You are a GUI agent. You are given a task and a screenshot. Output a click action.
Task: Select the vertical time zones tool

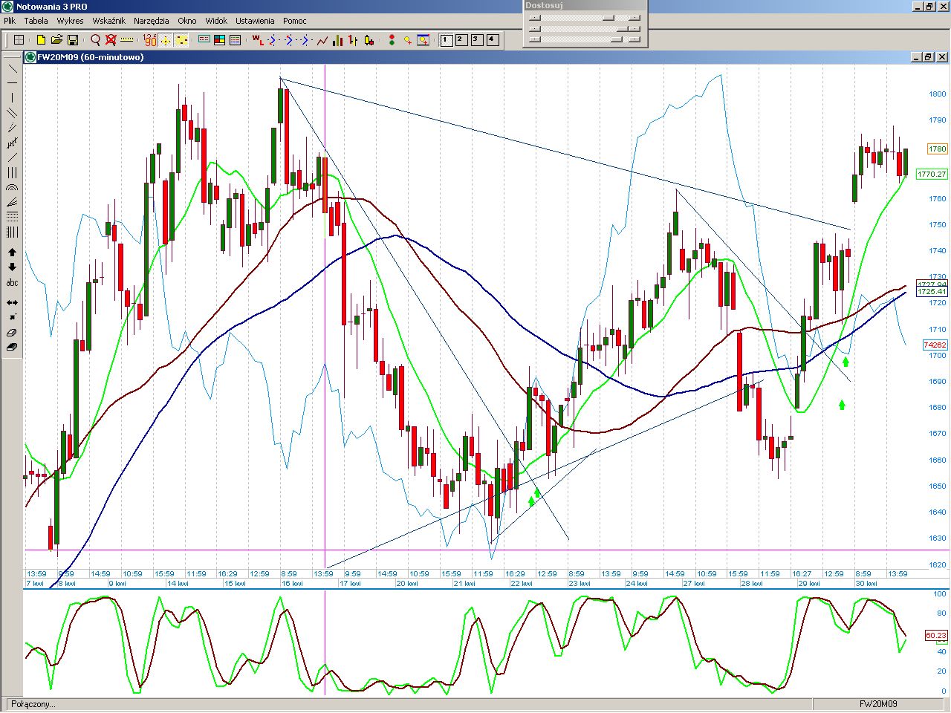click(13, 232)
